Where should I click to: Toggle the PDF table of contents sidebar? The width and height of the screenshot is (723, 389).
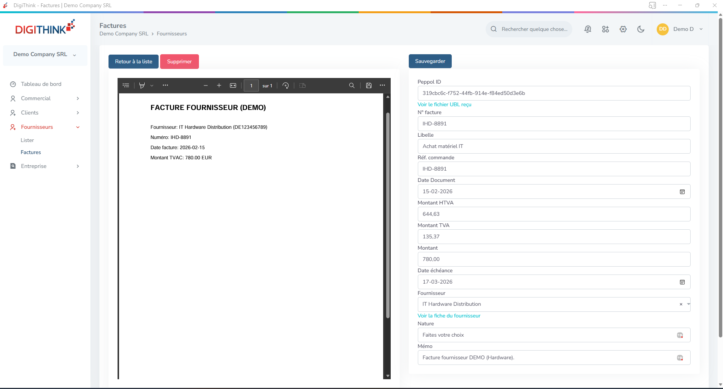126,85
